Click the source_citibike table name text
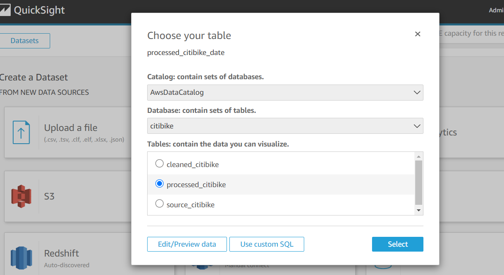The height and width of the screenshot is (275, 504). tap(191, 204)
